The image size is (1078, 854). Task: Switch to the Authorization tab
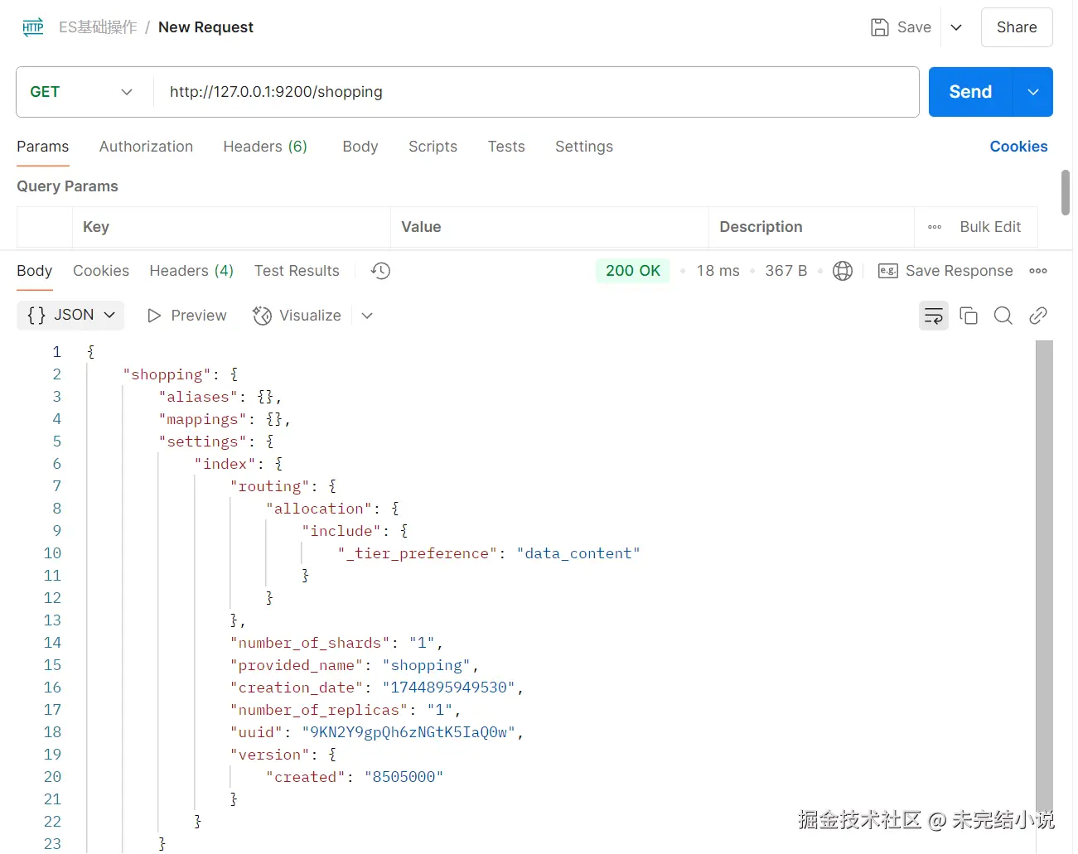146,147
